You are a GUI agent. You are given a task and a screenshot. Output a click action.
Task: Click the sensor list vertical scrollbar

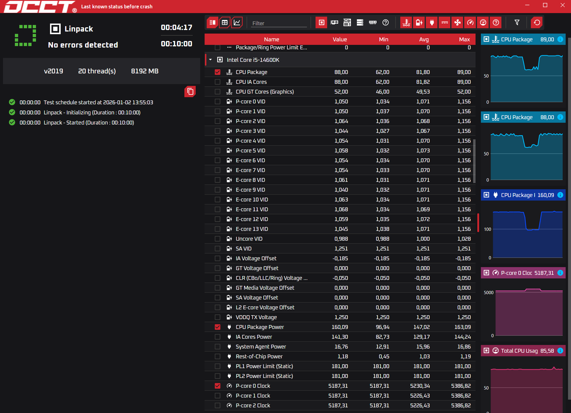(x=474, y=160)
